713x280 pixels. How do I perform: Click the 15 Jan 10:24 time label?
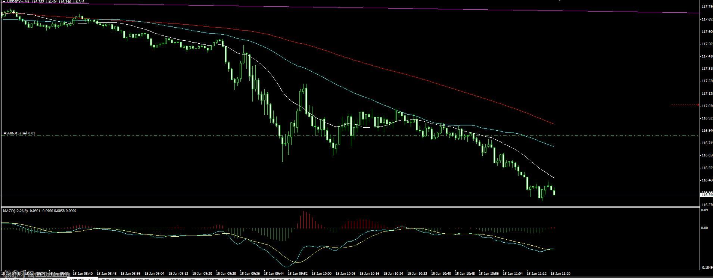click(393, 273)
